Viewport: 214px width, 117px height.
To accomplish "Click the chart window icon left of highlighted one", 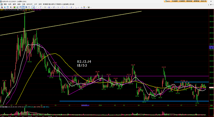I will click(x=20, y=7).
